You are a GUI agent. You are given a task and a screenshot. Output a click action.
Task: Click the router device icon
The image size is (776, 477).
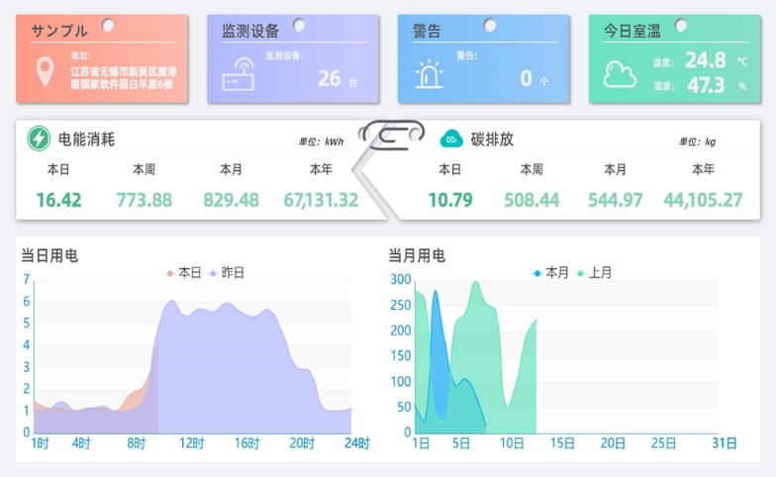239,75
